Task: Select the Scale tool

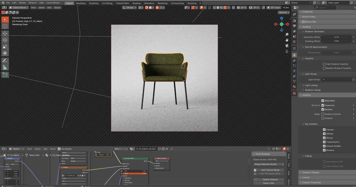Action: [x=5, y=47]
